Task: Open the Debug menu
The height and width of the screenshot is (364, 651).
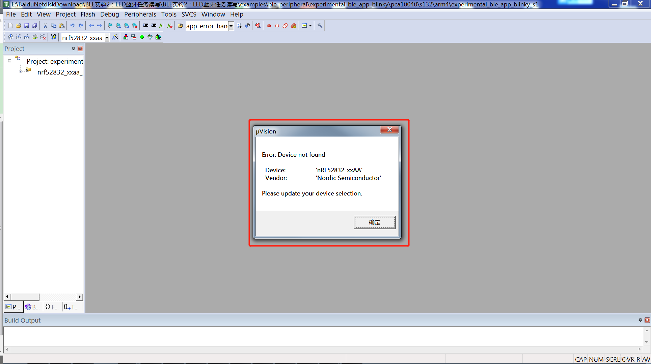Action: tap(109, 14)
